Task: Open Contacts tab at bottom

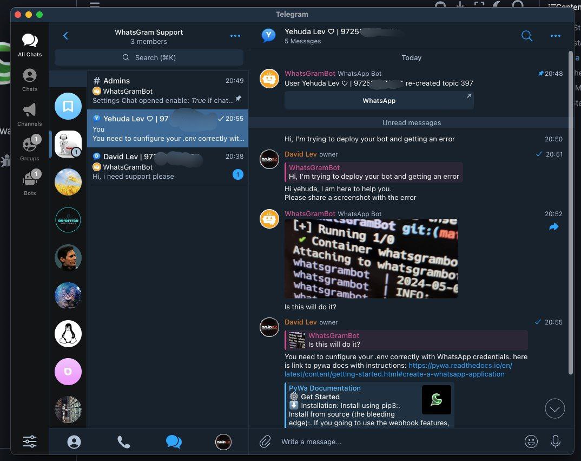Action: 74,441
